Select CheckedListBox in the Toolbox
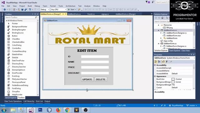This screenshot has width=200, height=113. (18, 42)
